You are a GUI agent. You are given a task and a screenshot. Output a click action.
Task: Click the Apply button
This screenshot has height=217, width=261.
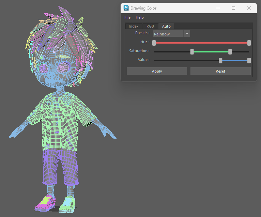coord(157,71)
